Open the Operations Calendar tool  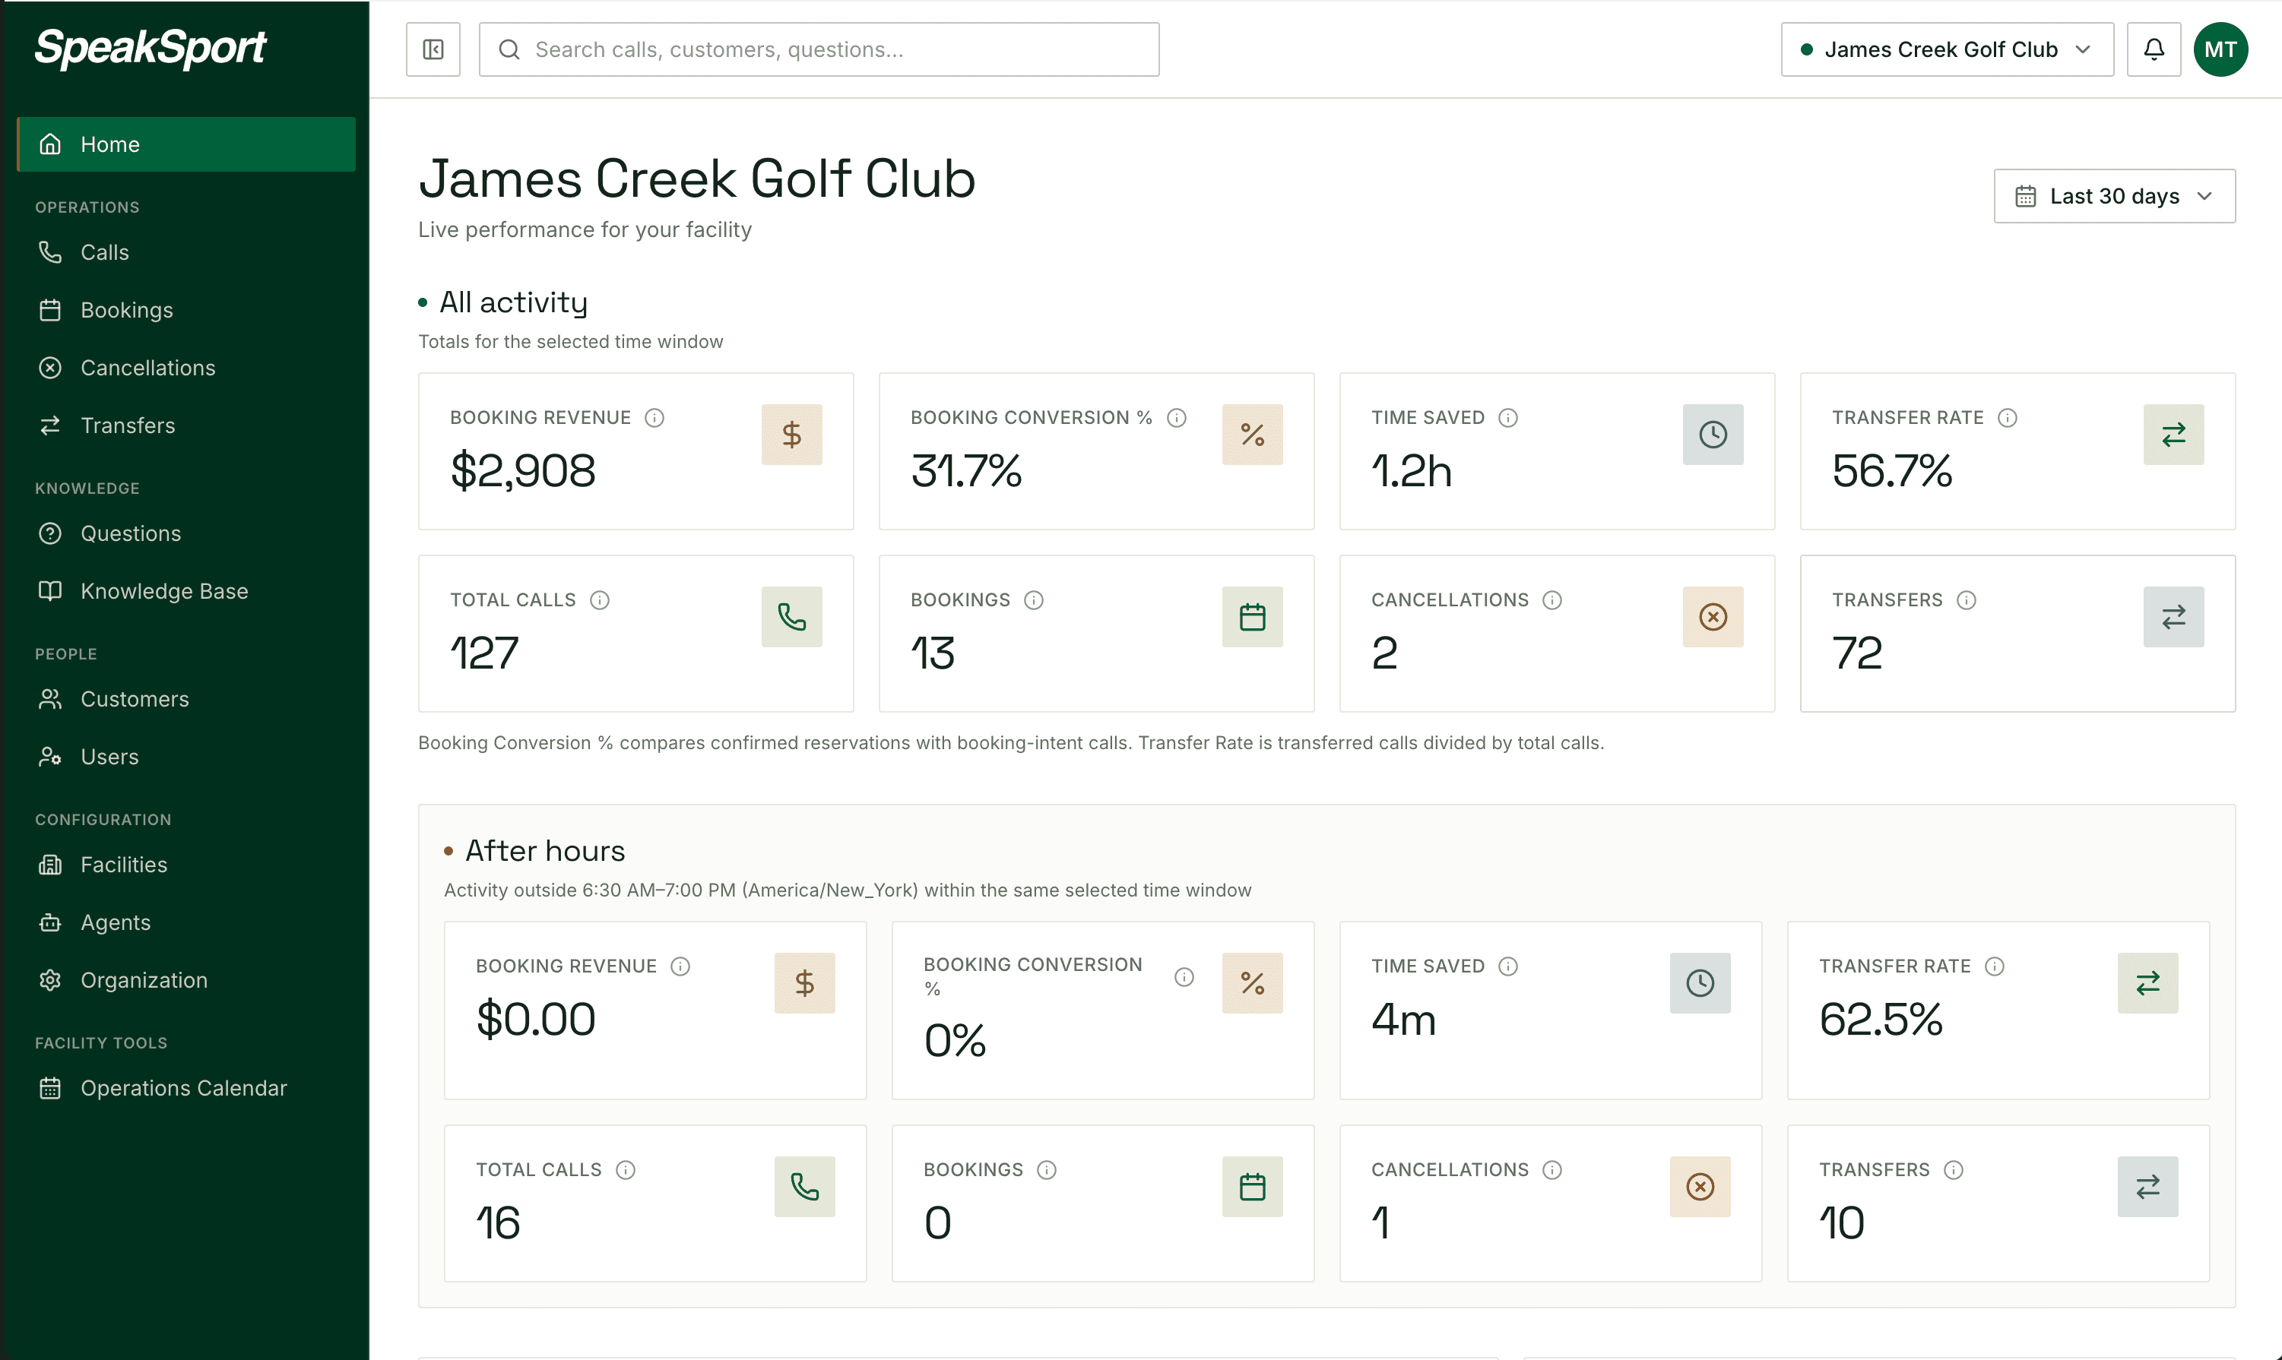point(186,1089)
